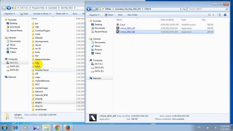Open the hardwareshaders folder
Screen dimensions: 233x131
tap(43, 59)
